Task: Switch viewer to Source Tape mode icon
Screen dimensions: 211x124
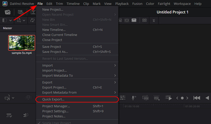Action: pos(127,20)
